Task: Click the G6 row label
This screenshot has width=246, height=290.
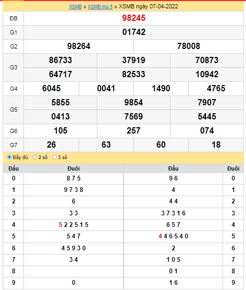Action: click(x=14, y=131)
